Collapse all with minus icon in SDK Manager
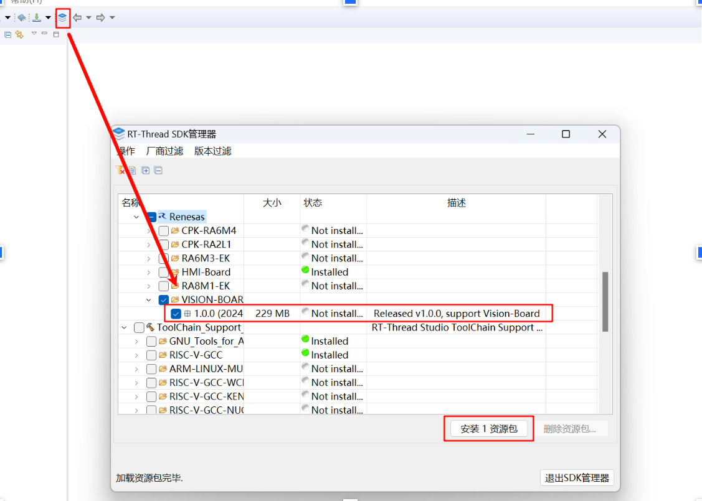 pyautogui.click(x=158, y=170)
